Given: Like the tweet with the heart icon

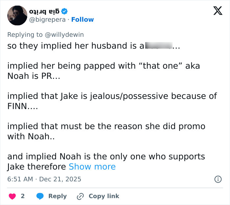Looking at the screenshot, I should pyautogui.click(x=12, y=196).
